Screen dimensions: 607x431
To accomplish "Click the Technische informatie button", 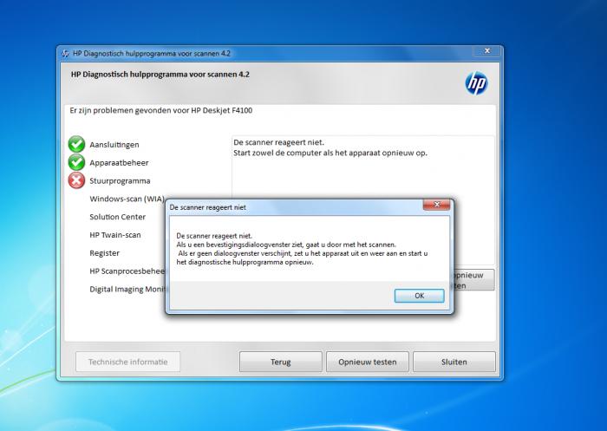I will pyautogui.click(x=127, y=362).
